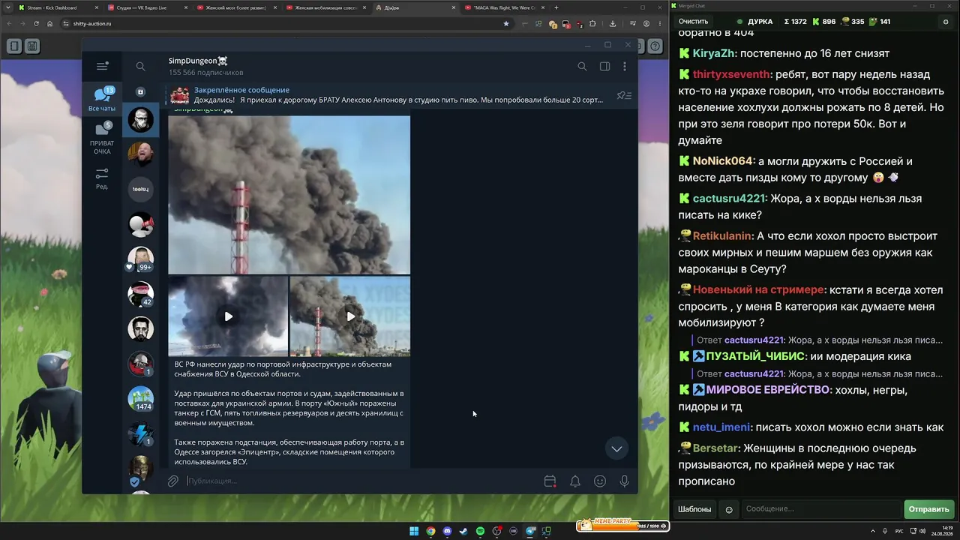Play the left smoke video
This screenshot has width=960, height=540.
coord(228,316)
